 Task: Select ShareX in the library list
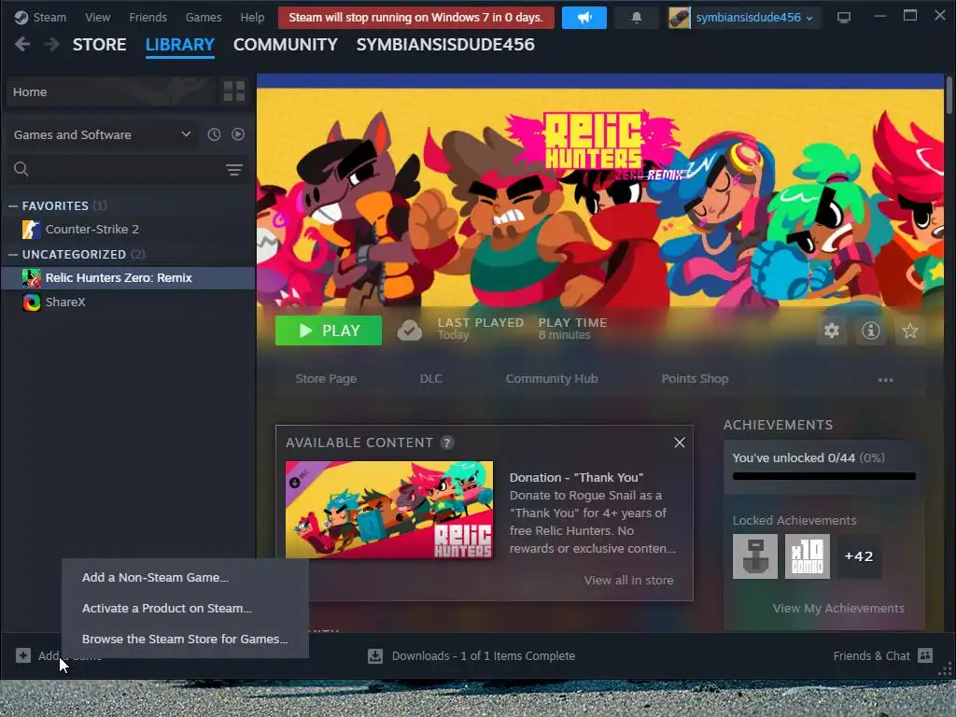click(128, 302)
